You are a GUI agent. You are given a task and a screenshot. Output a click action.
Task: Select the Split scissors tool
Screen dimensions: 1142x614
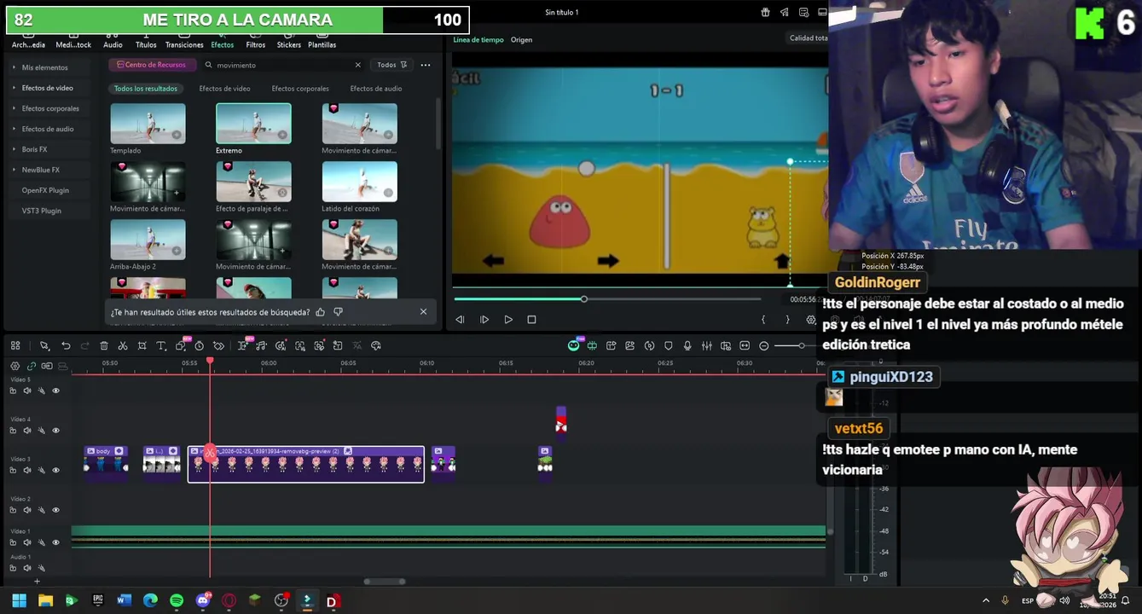click(123, 345)
